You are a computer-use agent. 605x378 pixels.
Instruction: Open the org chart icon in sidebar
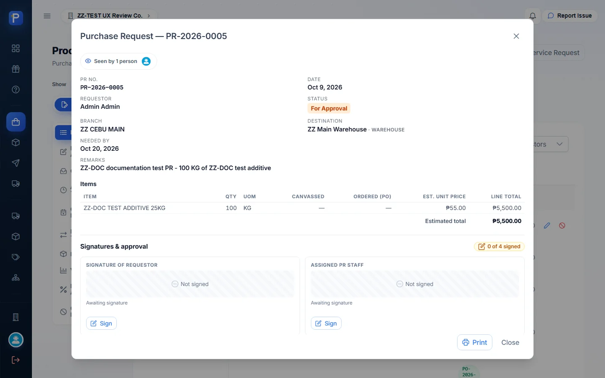click(x=16, y=278)
